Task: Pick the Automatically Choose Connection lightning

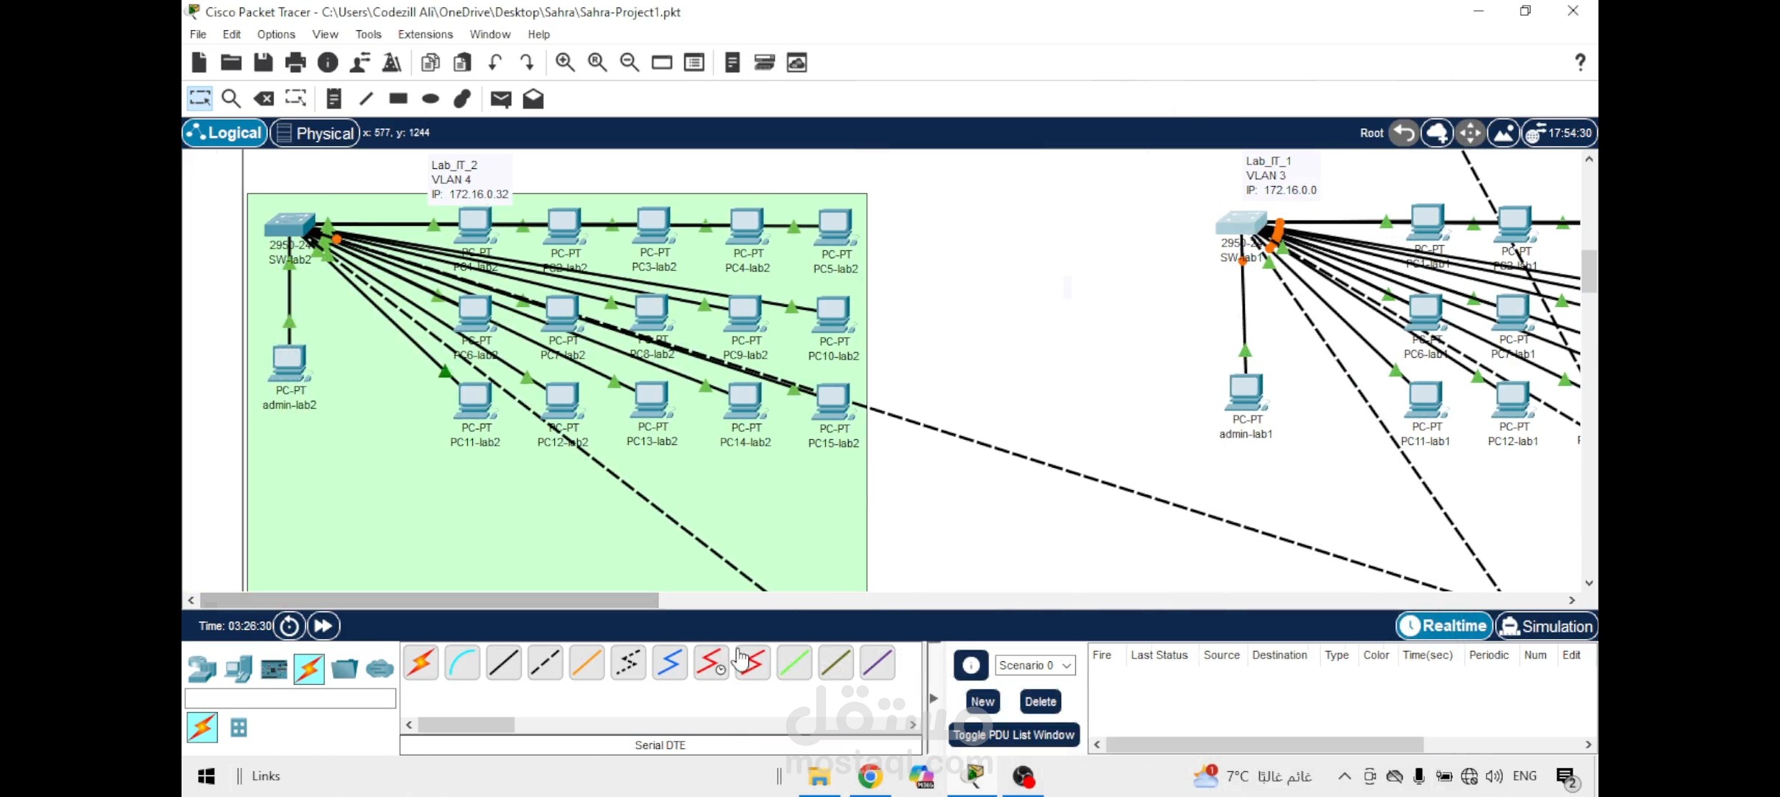Action: (x=421, y=663)
